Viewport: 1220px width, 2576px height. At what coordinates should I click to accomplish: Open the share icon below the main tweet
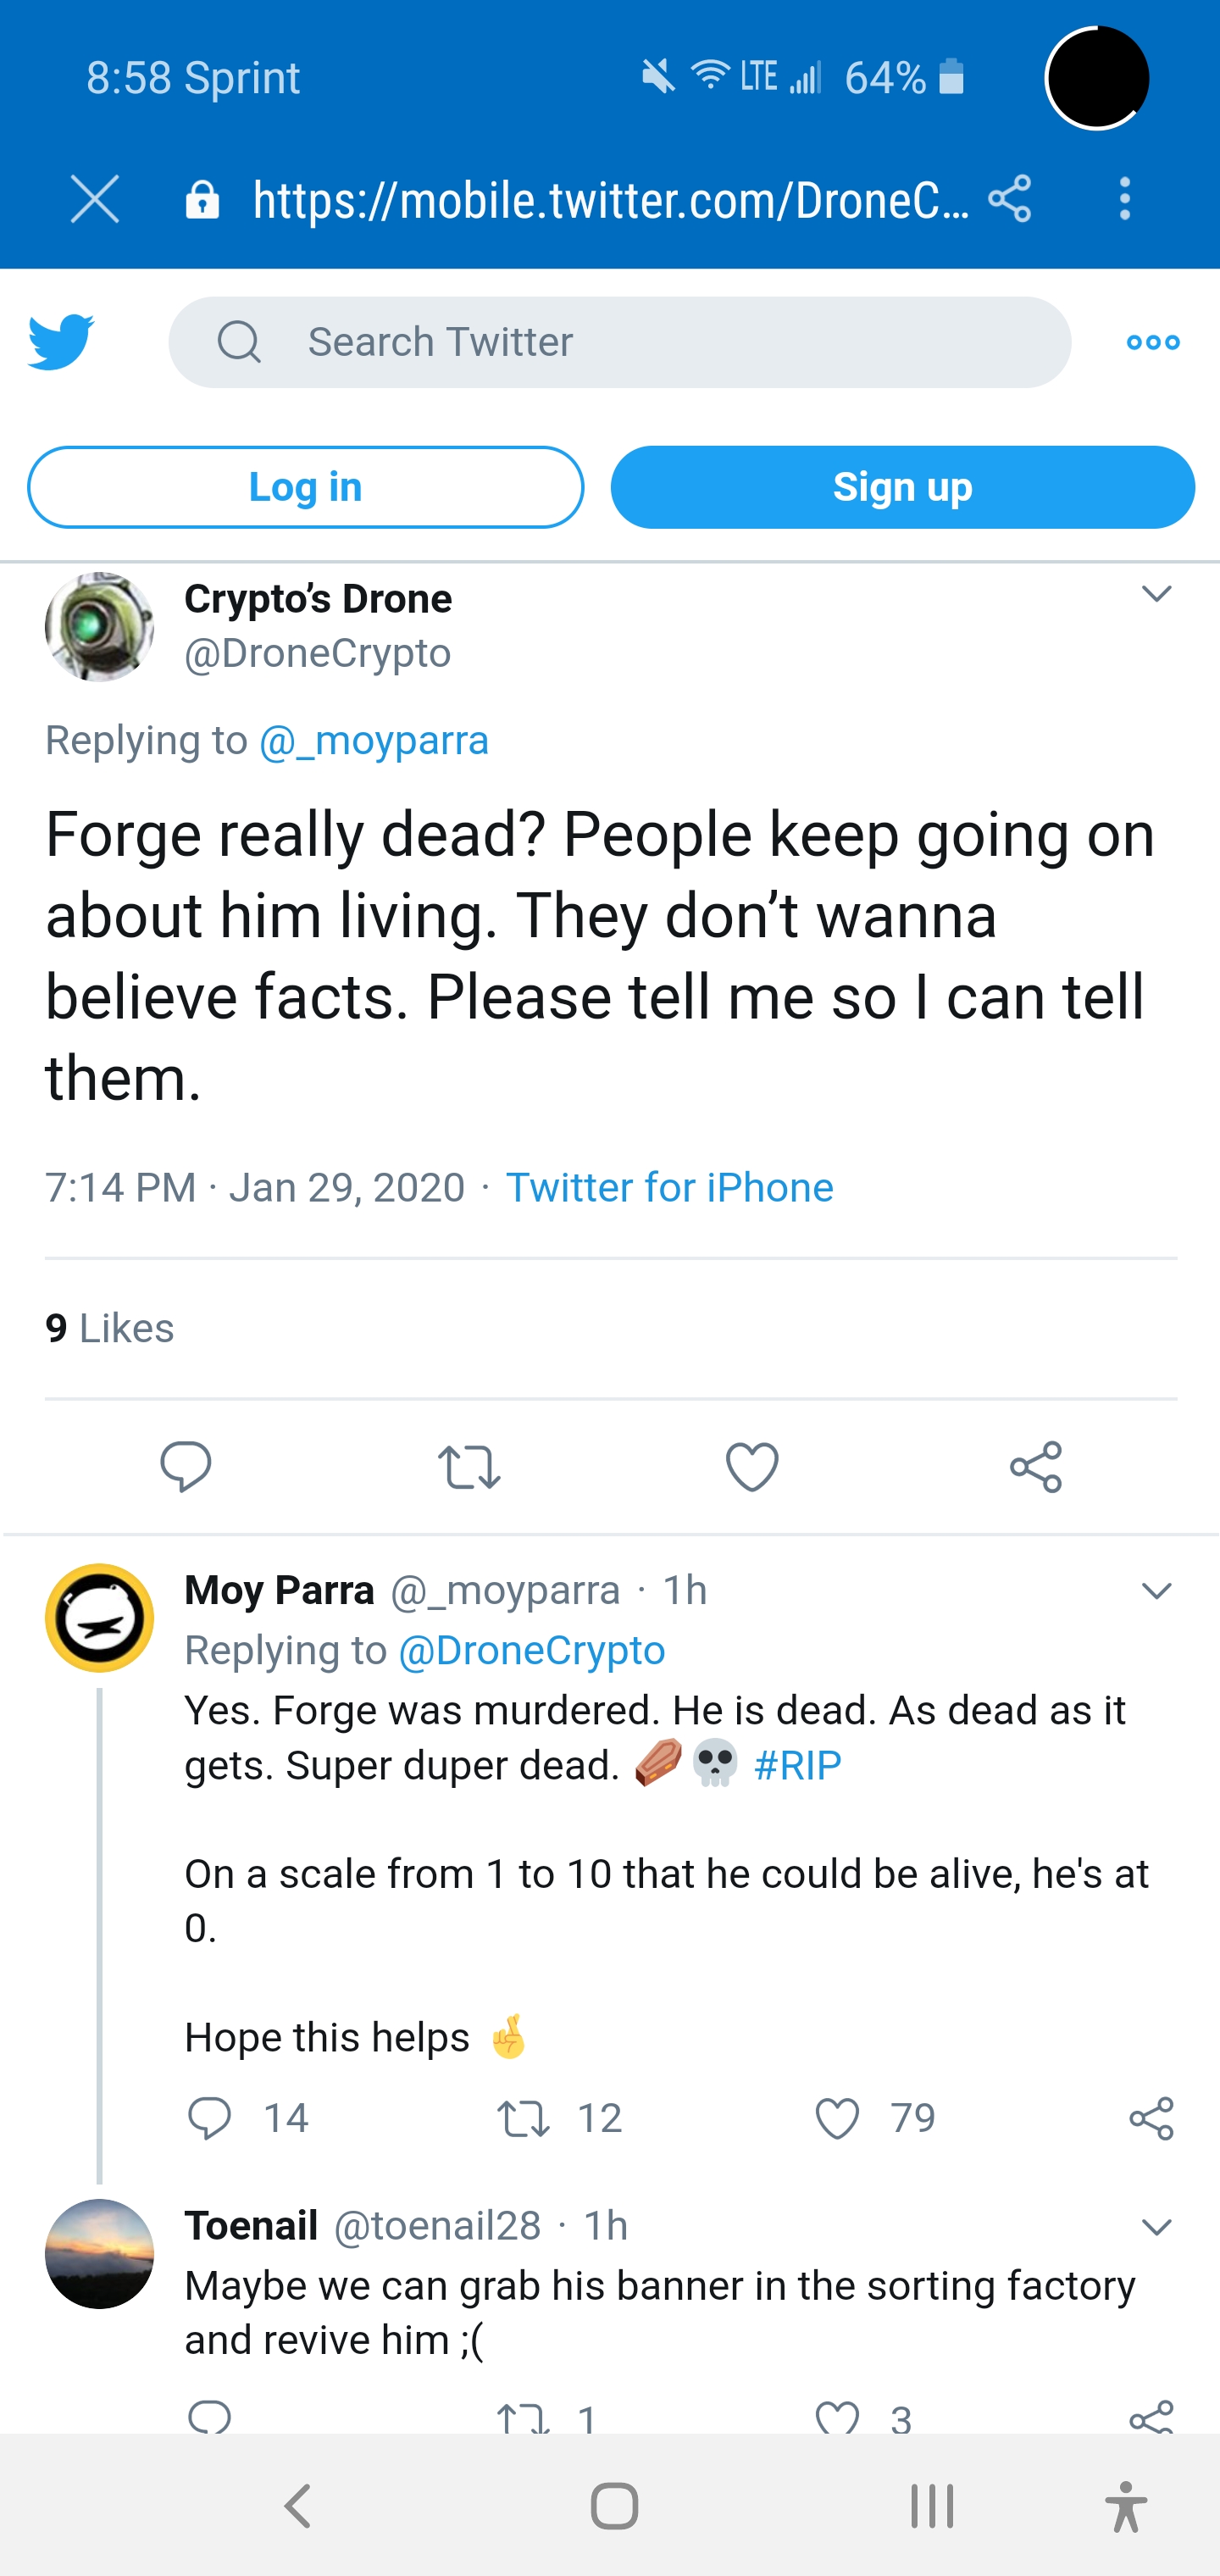point(1036,1466)
